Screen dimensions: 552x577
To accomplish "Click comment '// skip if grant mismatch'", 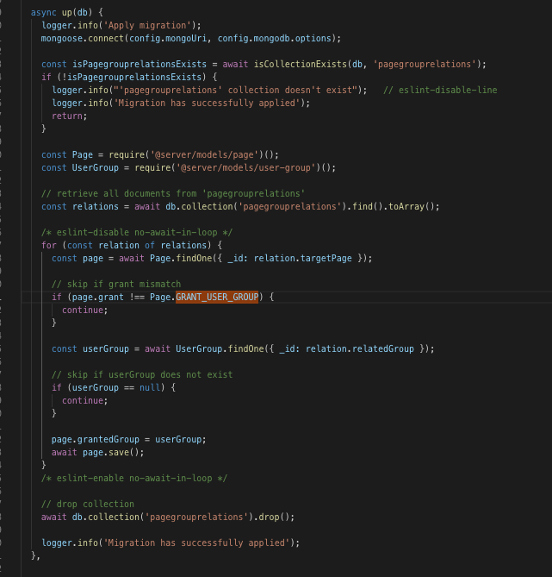I will (x=116, y=284).
